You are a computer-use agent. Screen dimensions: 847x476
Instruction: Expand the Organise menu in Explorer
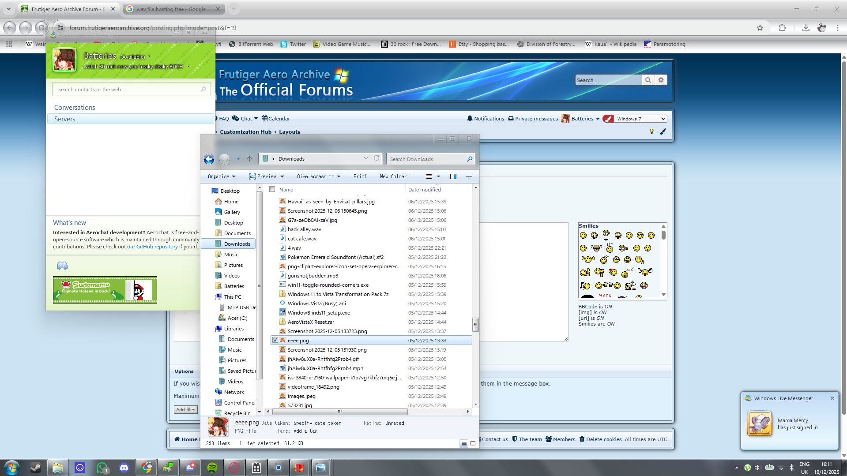pyautogui.click(x=222, y=176)
